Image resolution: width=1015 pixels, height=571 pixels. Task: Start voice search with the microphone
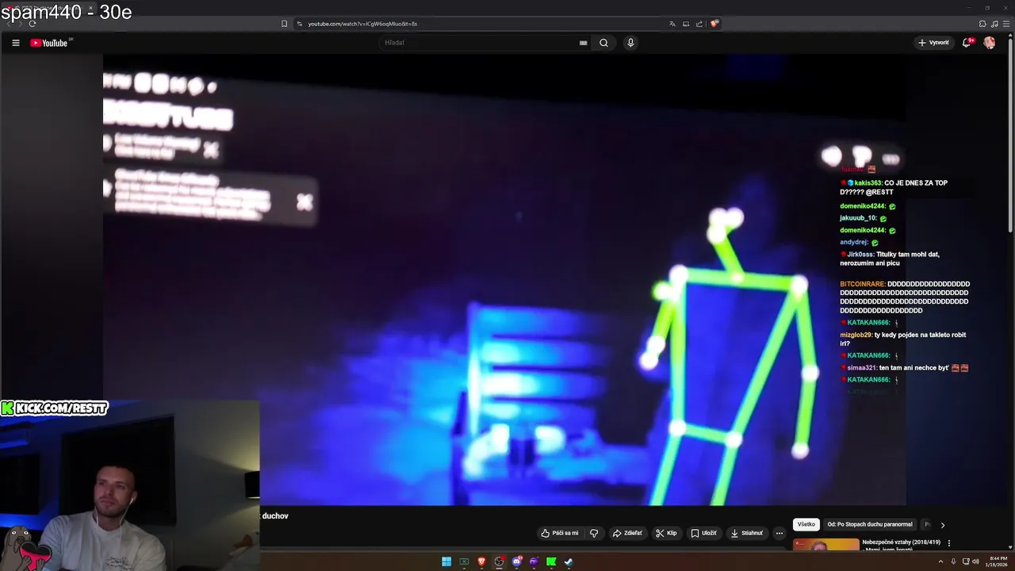click(x=630, y=43)
